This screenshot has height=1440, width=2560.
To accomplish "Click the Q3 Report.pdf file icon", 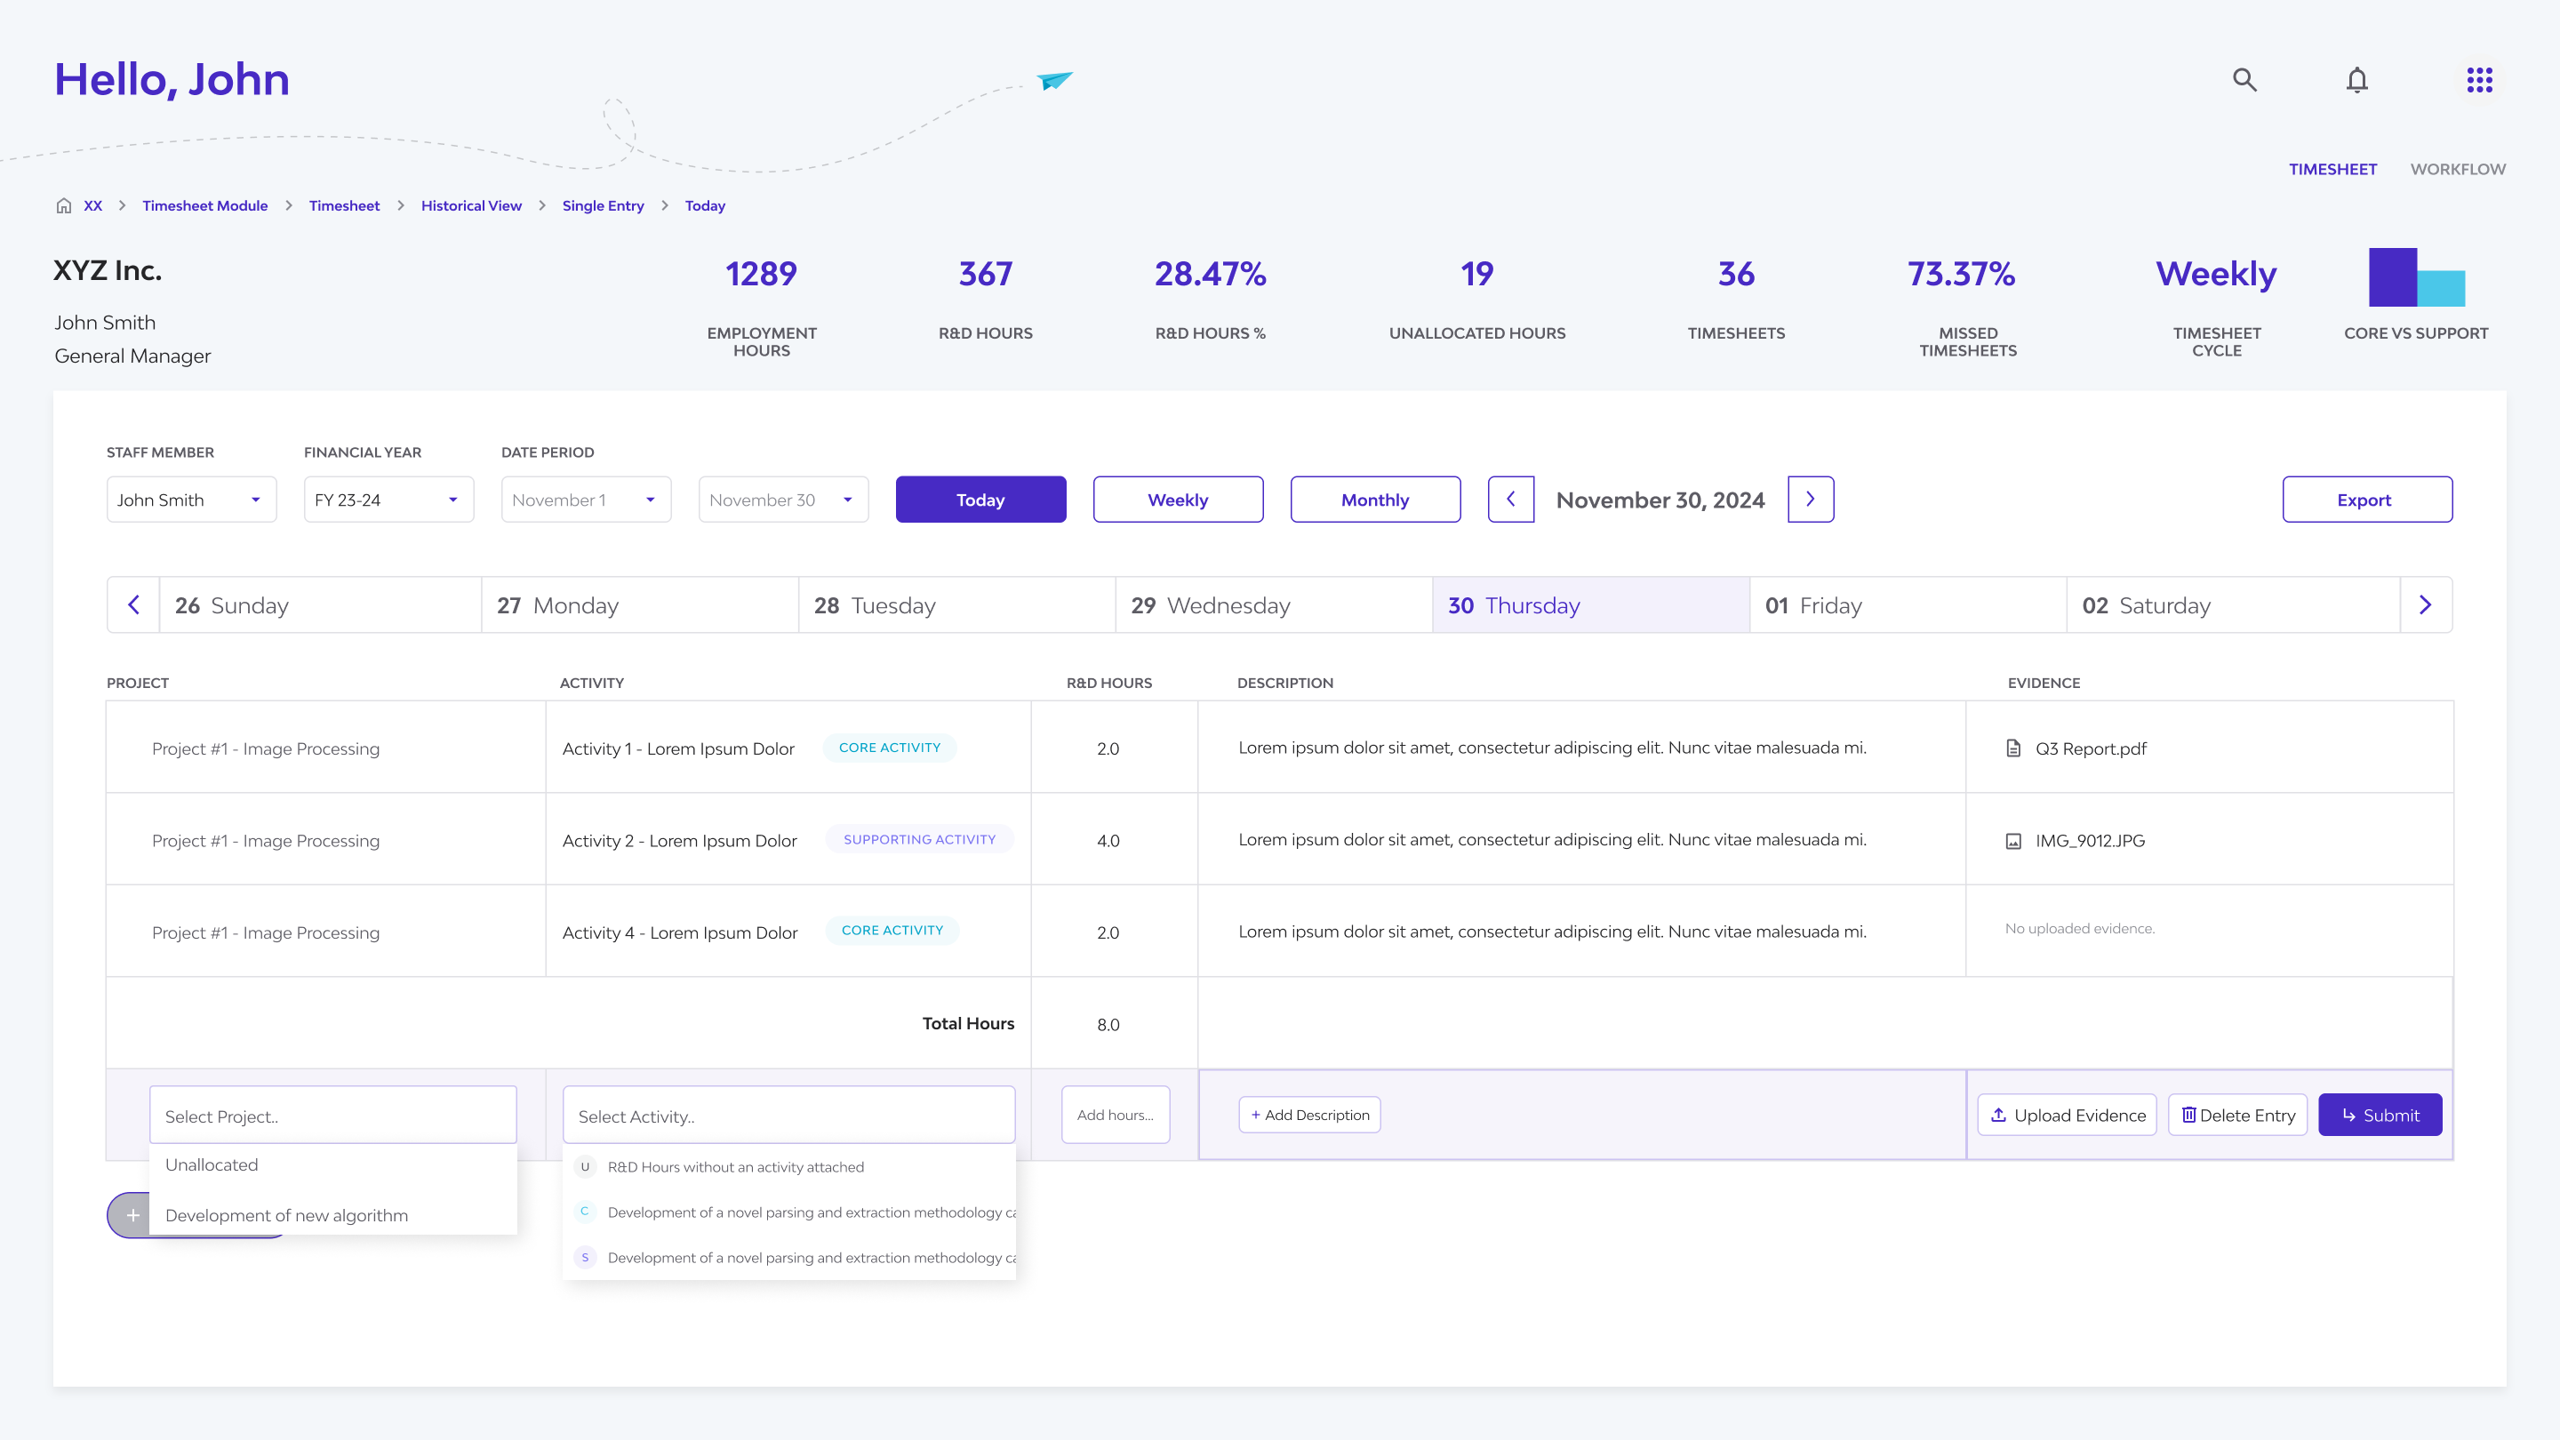I will click(x=2013, y=748).
